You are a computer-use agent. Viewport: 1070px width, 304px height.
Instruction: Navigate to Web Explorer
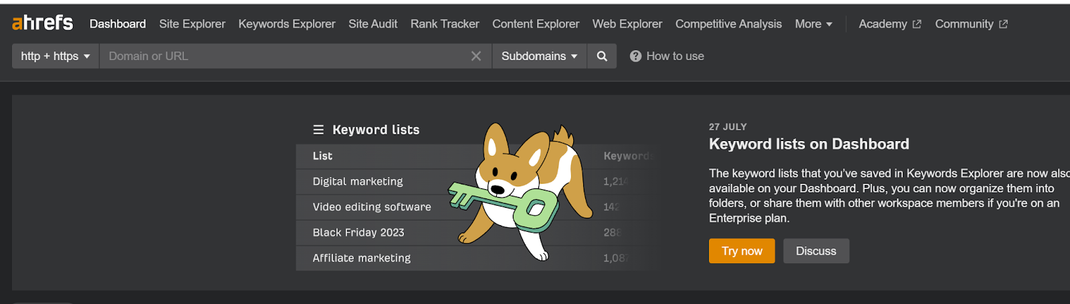pyautogui.click(x=627, y=24)
